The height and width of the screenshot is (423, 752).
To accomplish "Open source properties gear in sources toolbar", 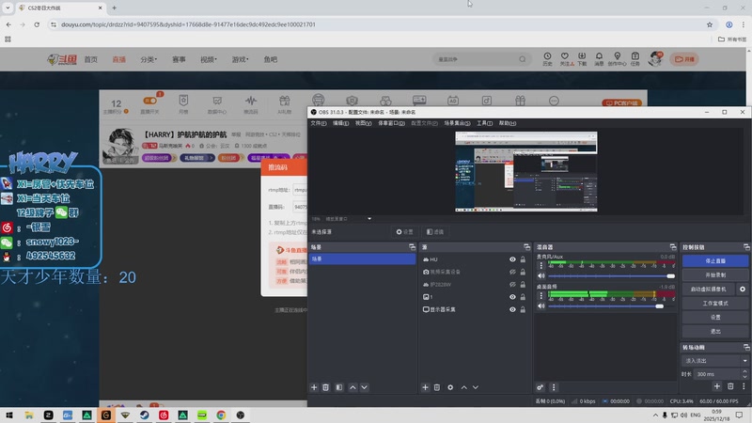I will tap(450, 387).
